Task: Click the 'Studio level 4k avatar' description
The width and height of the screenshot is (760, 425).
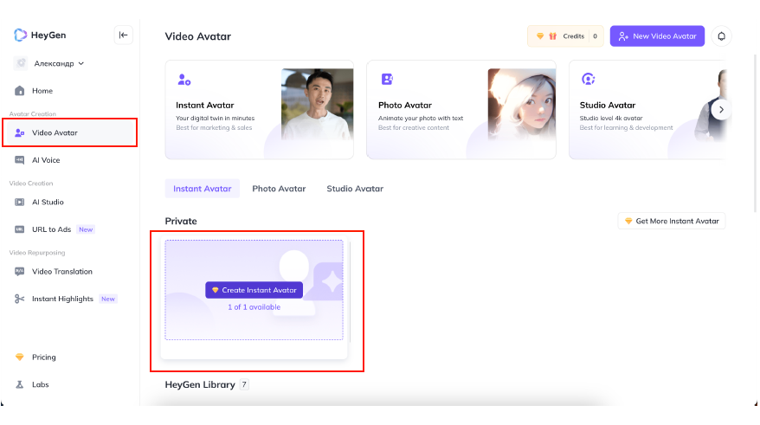Action: (x=611, y=119)
